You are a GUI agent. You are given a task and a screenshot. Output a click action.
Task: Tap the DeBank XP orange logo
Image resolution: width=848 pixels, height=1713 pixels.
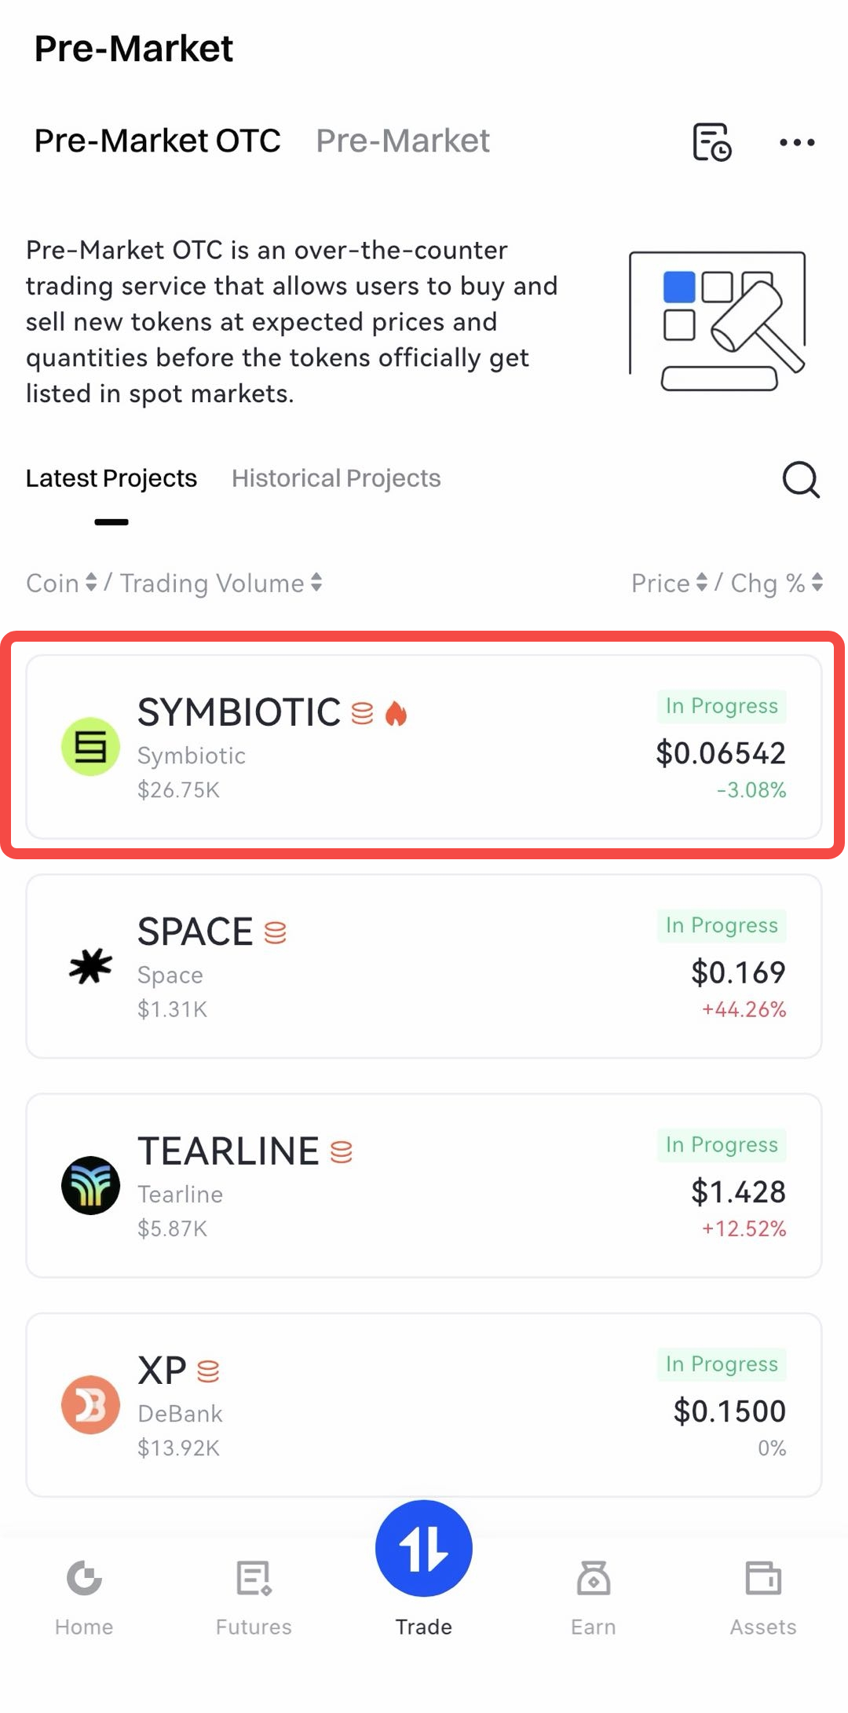tap(90, 1404)
